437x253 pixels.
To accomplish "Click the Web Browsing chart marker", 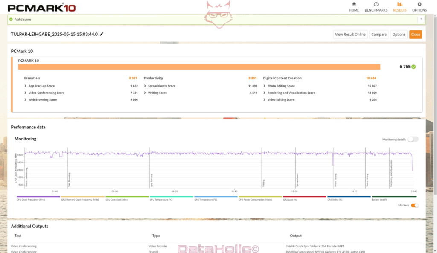I will (x=69, y=180).
